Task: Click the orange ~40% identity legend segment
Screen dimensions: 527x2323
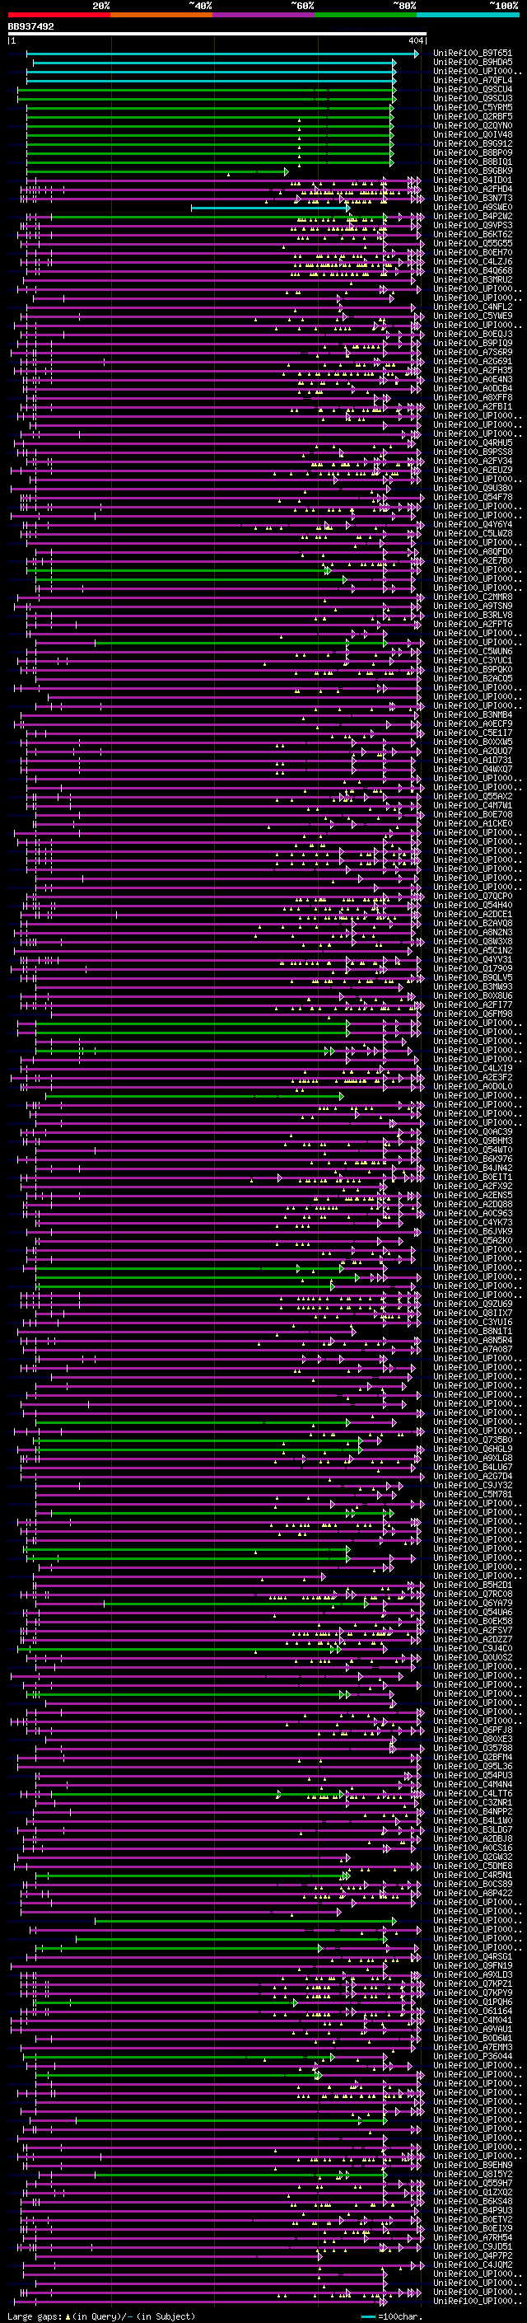Action: coord(161,15)
